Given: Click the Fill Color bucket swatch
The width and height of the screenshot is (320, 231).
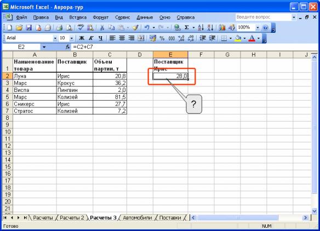Looking at the screenshot, I should tap(238, 38).
